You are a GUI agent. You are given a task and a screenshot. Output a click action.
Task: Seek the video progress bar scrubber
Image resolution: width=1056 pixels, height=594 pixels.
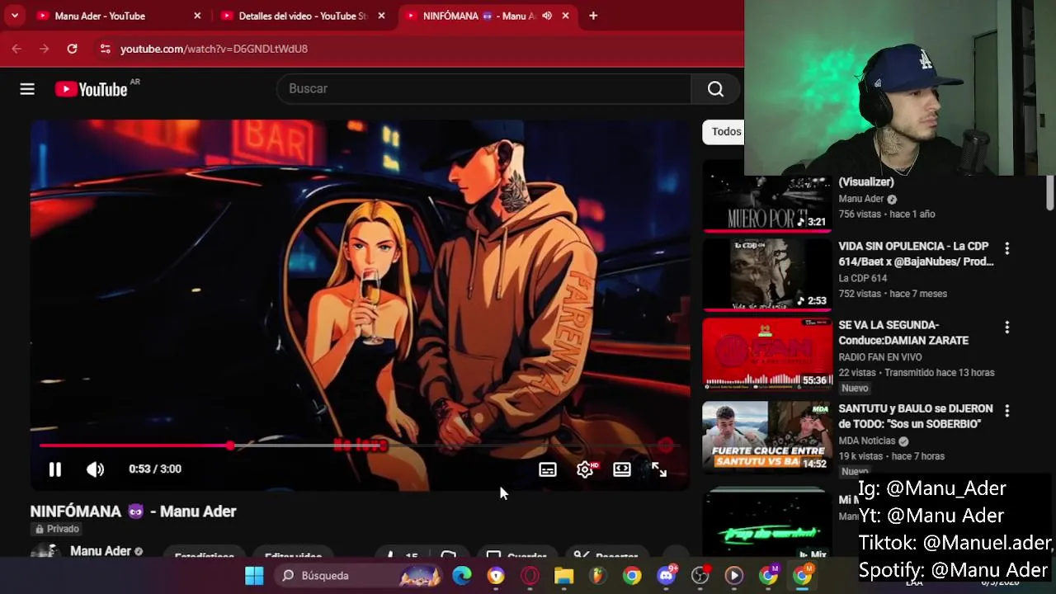(x=230, y=445)
